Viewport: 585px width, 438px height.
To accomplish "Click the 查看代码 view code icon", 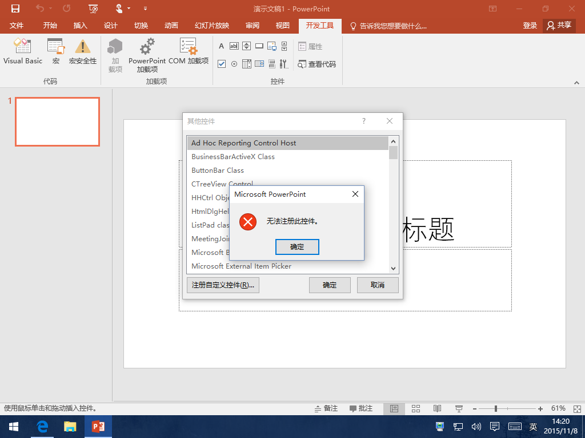I will click(x=317, y=64).
